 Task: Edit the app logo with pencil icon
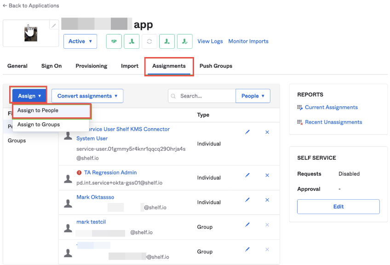point(54,25)
